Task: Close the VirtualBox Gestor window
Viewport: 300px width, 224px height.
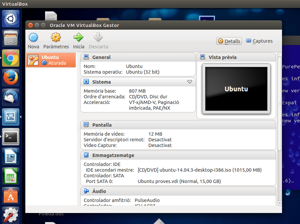Action: point(30,25)
